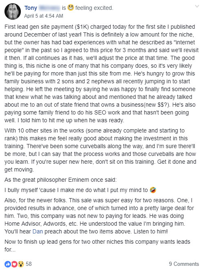Click the red heart Love reaction icon
The image size is (204, 272).
(x=14, y=264)
